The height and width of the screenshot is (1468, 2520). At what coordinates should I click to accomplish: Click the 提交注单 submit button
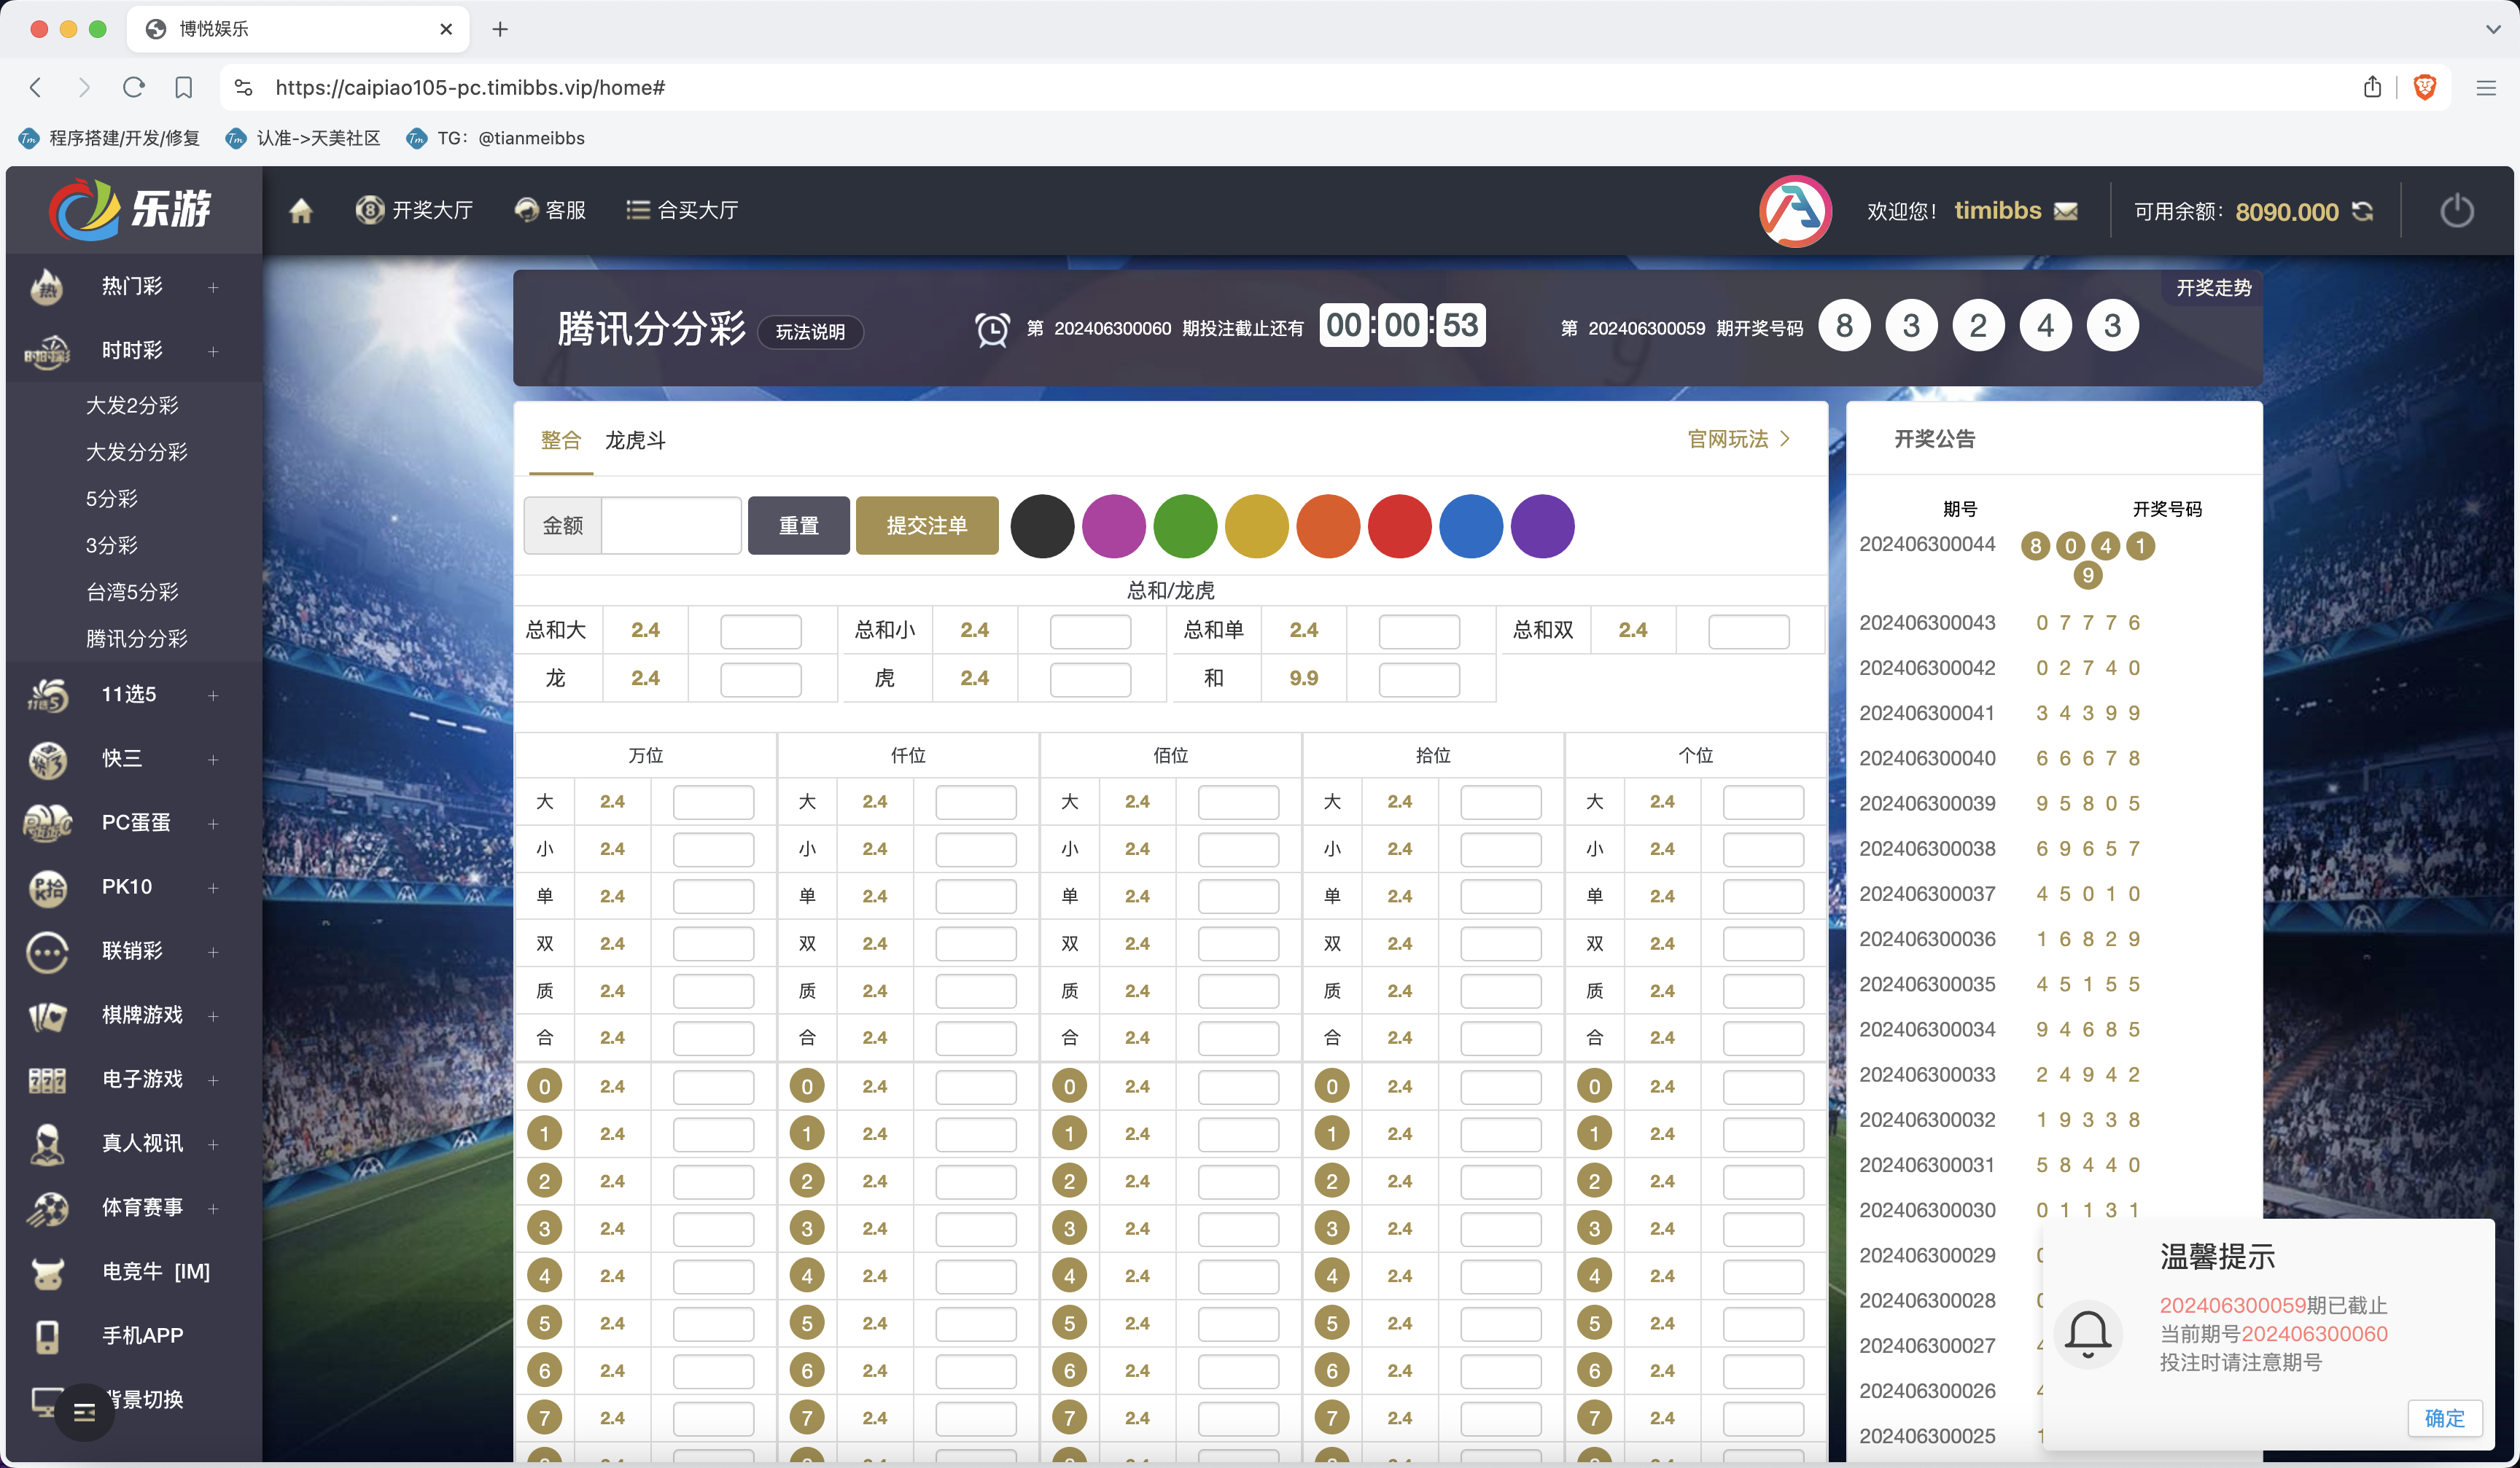(x=926, y=525)
